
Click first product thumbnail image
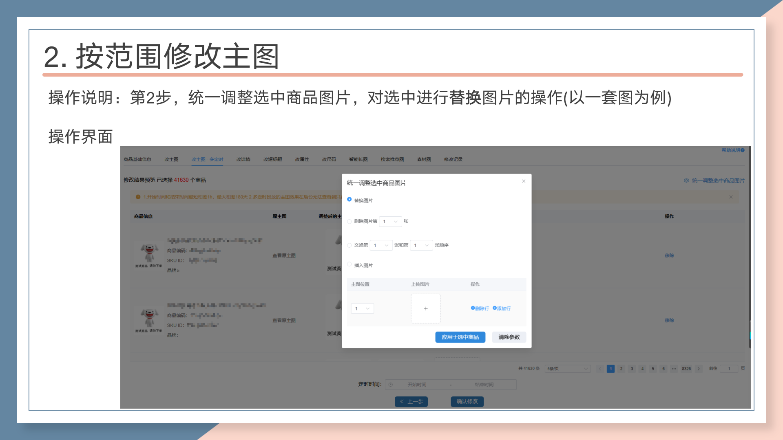(149, 253)
